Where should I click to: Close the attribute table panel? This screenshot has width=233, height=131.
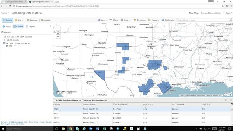click(230, 100)
